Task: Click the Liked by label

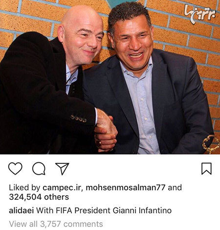Action: tap(24, 187)
